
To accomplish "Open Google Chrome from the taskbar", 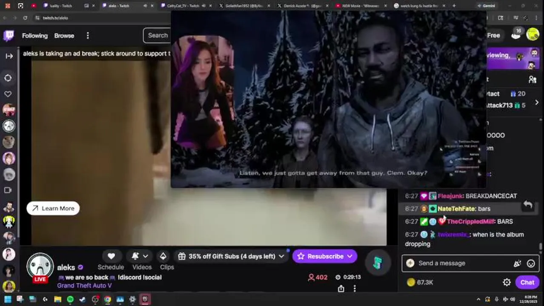I will pyautogui.click(x=108, y=299).
